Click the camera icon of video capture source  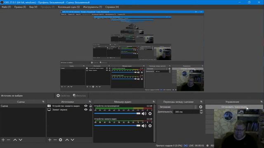pos(49,106)
